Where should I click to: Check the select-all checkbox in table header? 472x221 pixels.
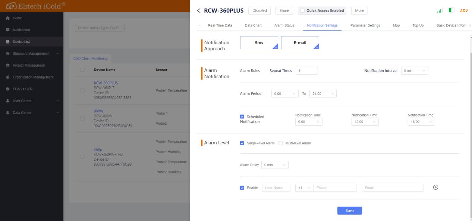pos(82,70)
